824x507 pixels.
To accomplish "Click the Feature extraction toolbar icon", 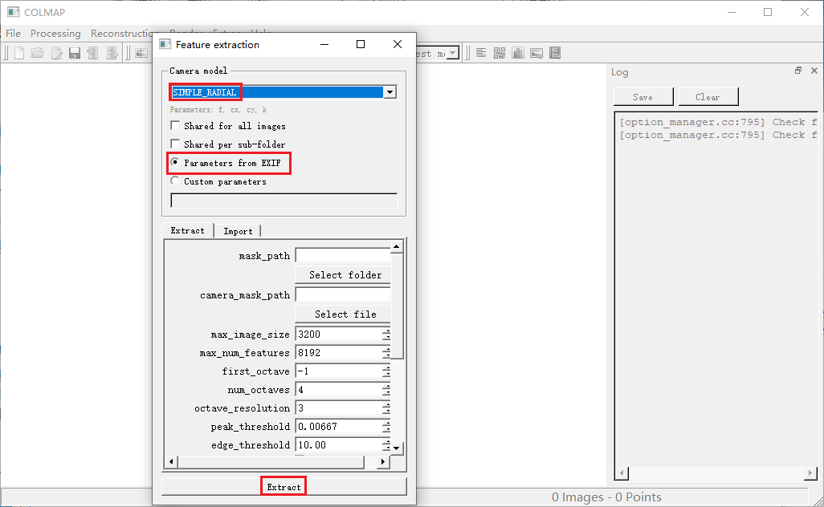I will pos(141,53).
